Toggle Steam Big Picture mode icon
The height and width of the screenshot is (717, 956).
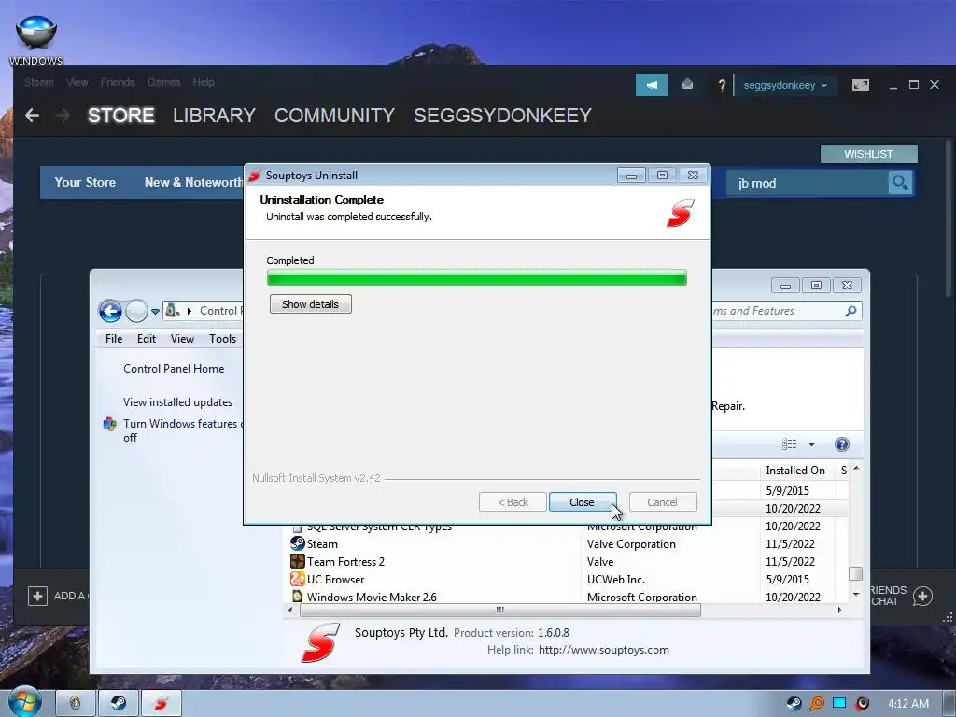(x=860, y=85)
